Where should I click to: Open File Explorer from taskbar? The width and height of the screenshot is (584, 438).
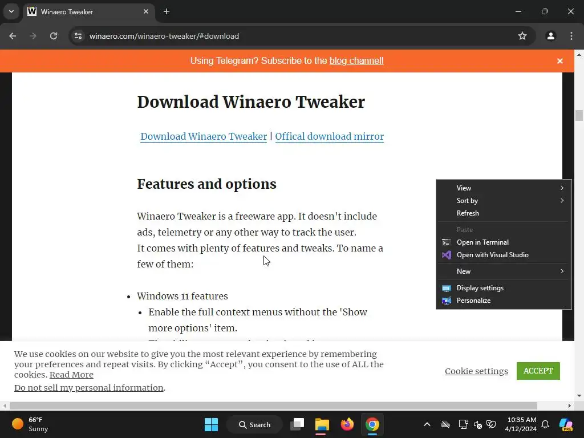pos(322,424)
